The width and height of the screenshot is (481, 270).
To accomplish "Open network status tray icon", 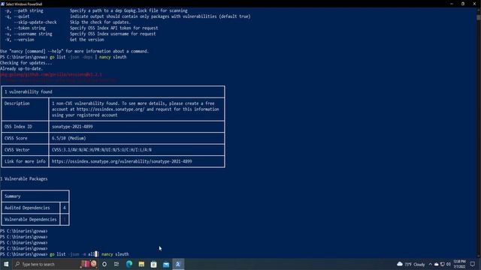I will pos(443,264).
